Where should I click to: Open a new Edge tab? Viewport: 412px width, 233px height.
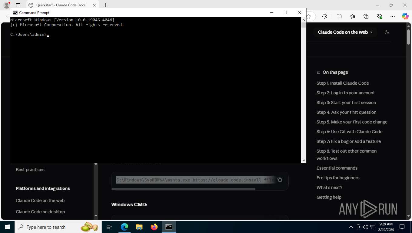click(105, 5)
